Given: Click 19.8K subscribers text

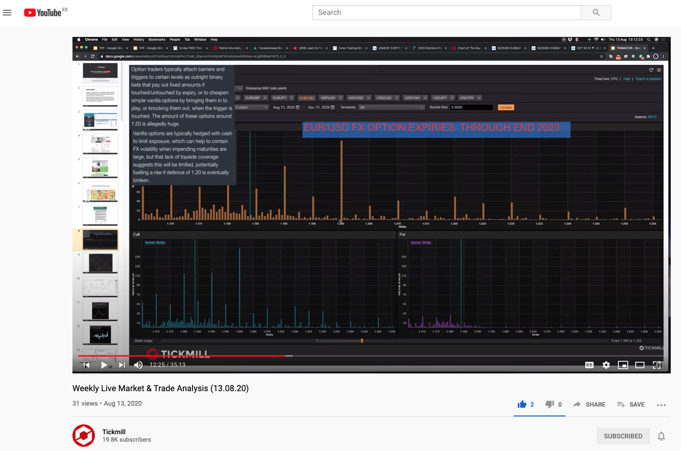Looking at the screenshot, I should point(127,440).
